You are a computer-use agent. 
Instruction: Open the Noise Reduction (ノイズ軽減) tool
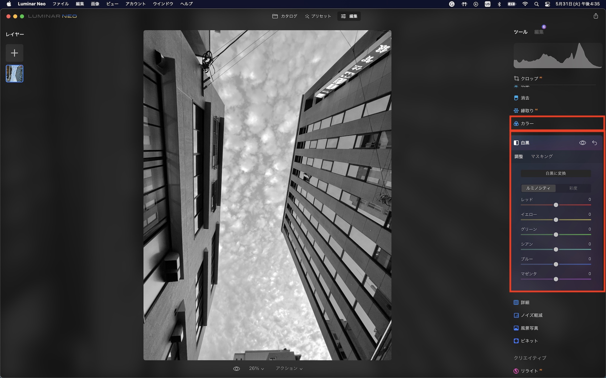coord(531,315)
